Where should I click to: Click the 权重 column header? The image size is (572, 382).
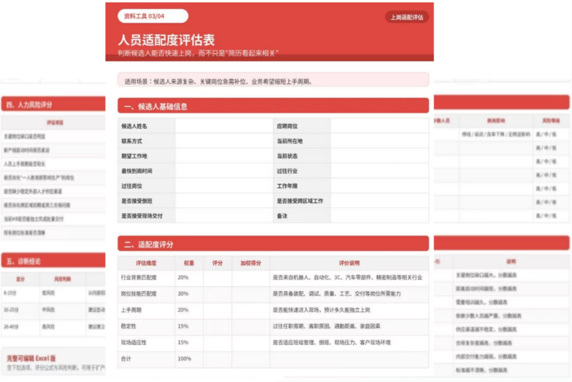[x=189, y=263]
